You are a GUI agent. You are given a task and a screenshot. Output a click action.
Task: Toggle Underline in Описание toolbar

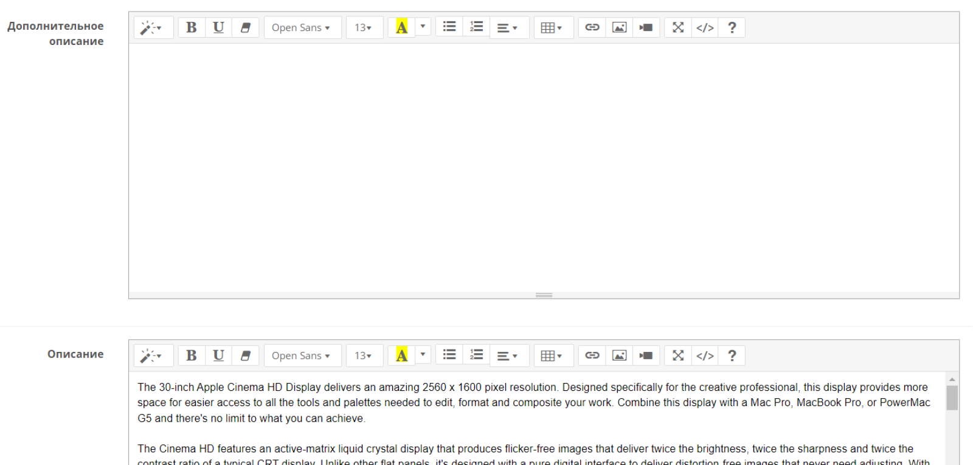pyautogui.click(x=219, y=356)
